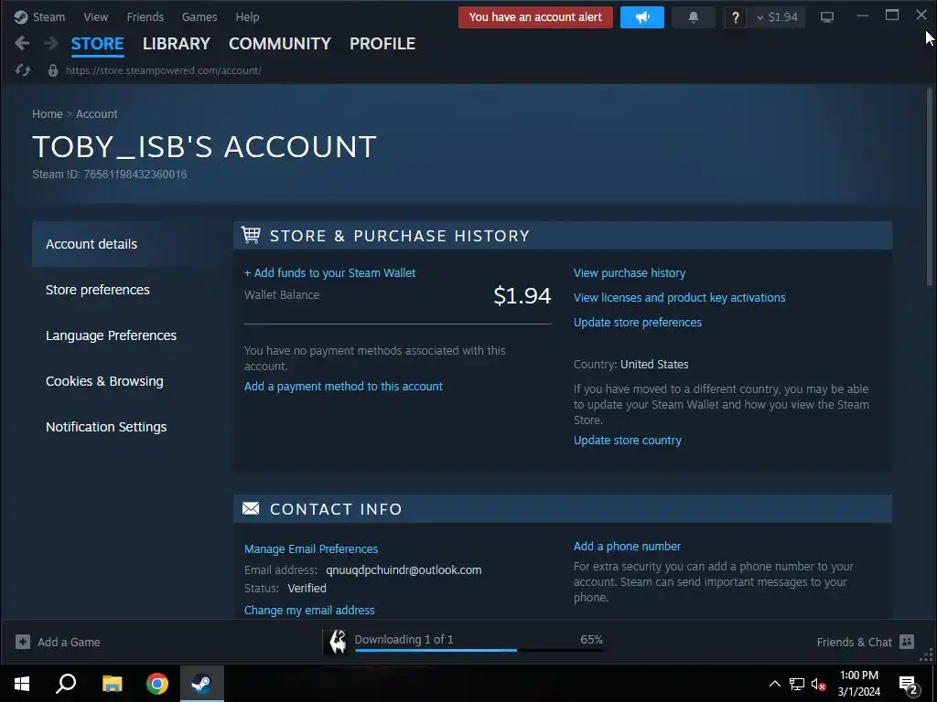Click the account alert red button

pyautogui.click(x=535, y=17)
